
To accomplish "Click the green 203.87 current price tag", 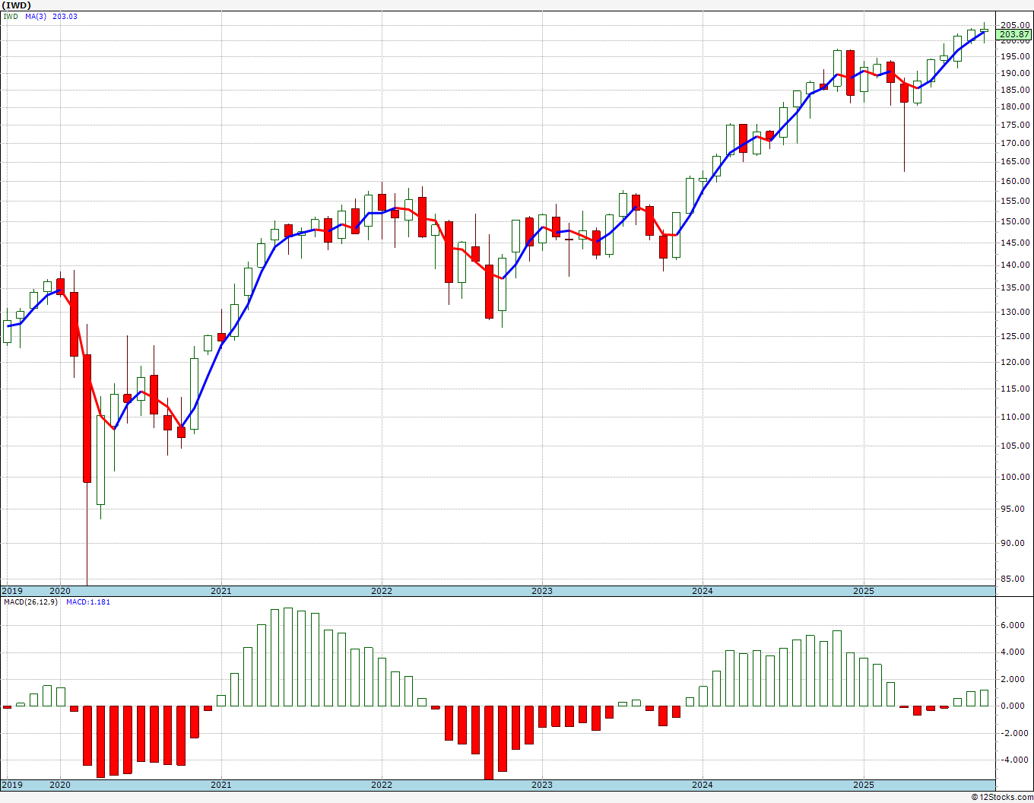I will [x=1014, y=34].
